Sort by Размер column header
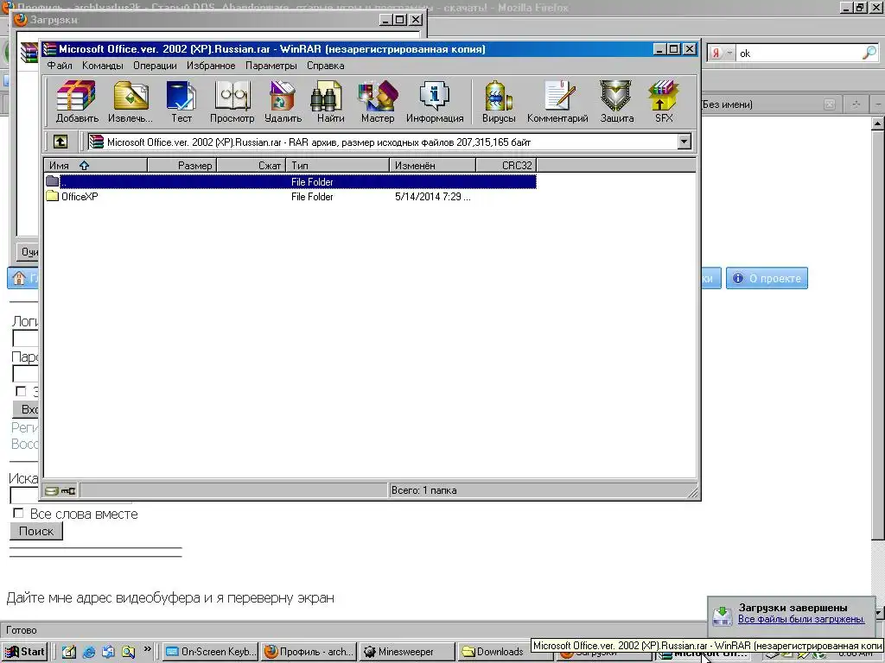This screenshot has width=885, height=663. pyautogui.click(x=181, y=165)
